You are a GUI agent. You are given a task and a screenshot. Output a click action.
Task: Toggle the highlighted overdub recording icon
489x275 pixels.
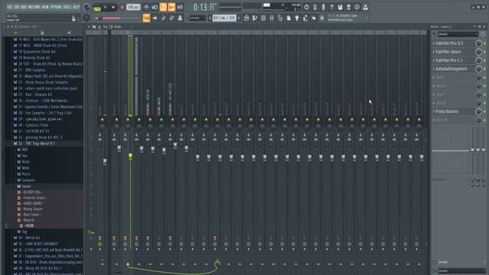point(171,7)
